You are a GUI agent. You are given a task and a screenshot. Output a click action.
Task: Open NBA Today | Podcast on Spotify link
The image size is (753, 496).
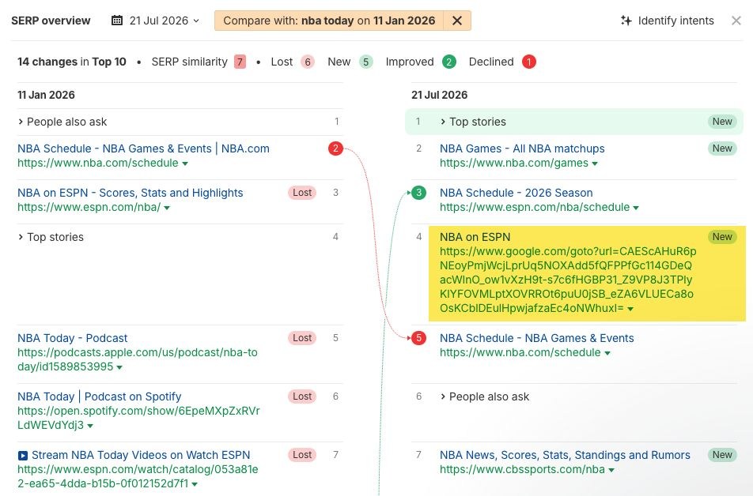[100, 396]
